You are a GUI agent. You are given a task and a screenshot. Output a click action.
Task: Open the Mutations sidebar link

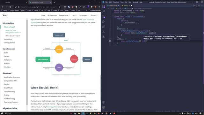[8, 60]
